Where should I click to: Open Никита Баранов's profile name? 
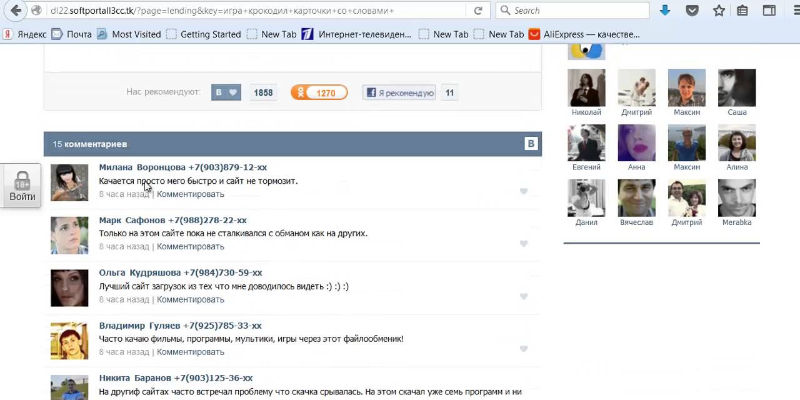coord(135,378)
